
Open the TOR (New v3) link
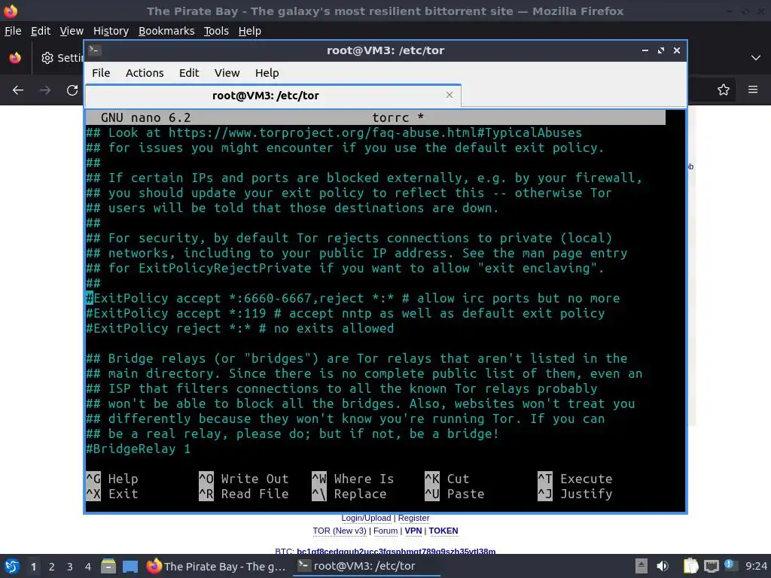[x=340, y=531]
